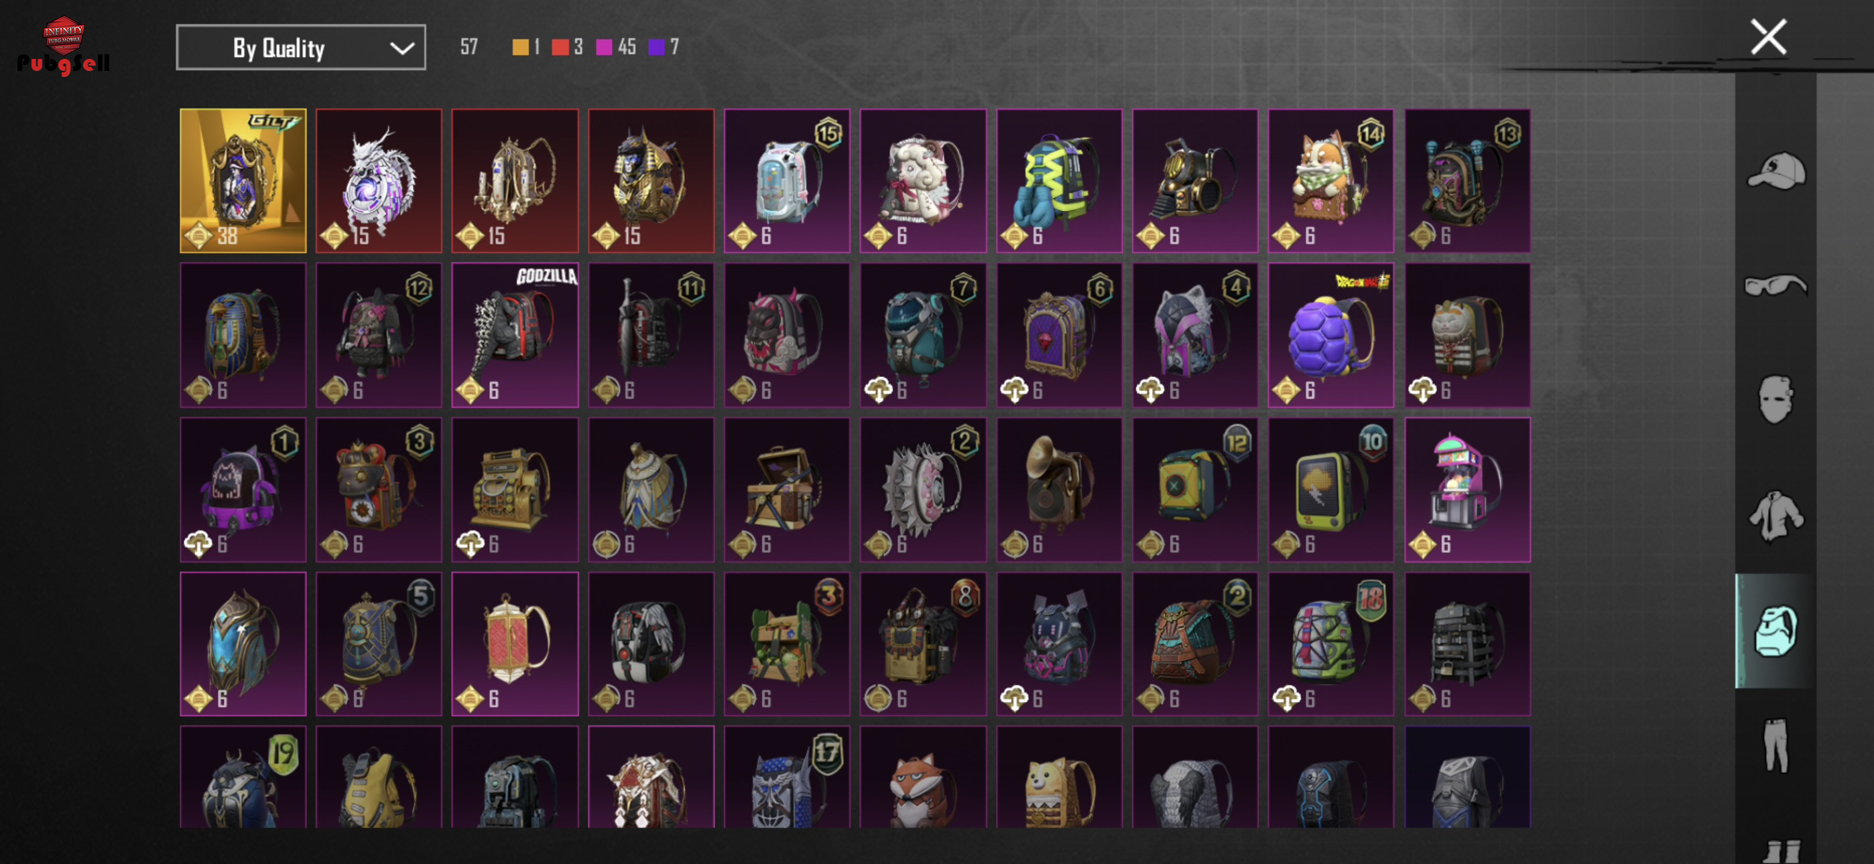Close the inventory screen
1874x864 pixels.
(1769, 37)
